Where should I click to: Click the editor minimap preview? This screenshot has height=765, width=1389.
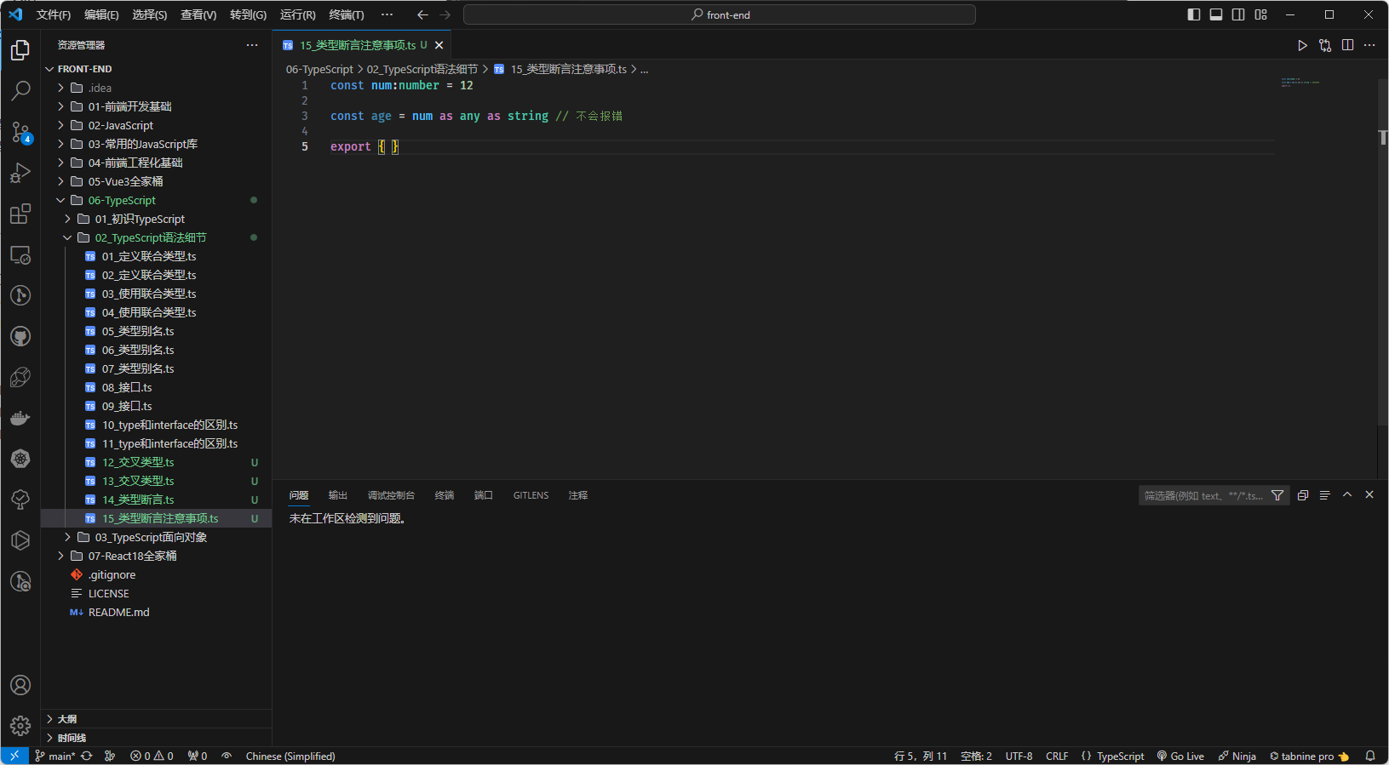[x=1300, y=83]
